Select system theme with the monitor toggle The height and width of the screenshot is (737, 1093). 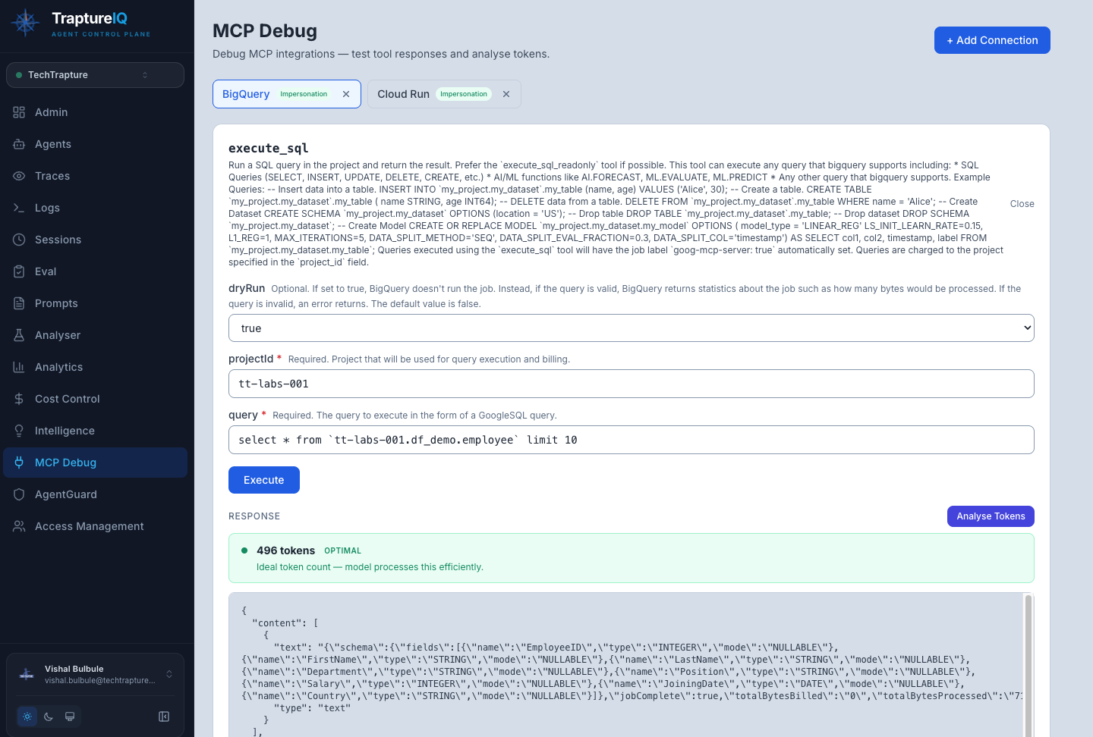[70, 716]
